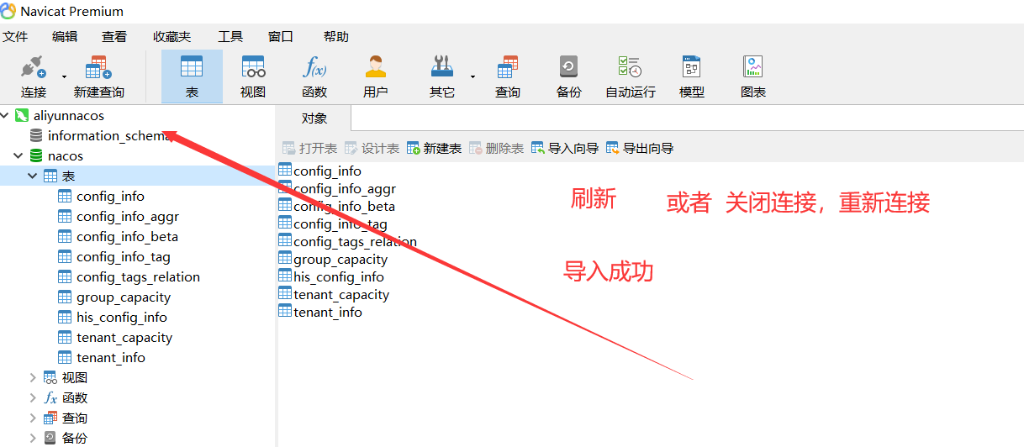
Task: Collapse the nacos database node
Action: (x=18, y=155)
